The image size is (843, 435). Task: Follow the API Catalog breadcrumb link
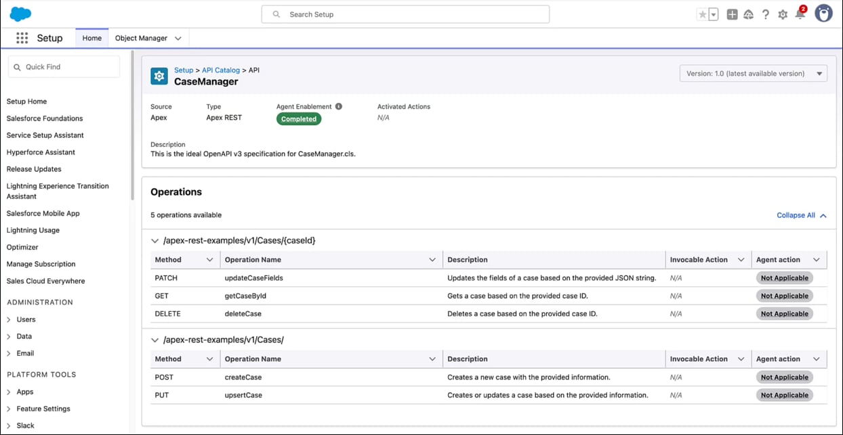(x=221, y=70)
